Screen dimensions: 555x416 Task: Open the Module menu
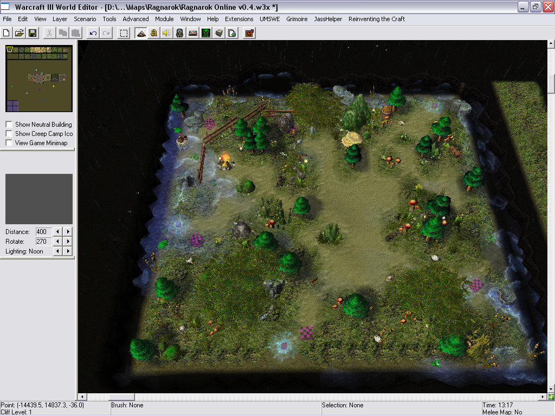(164, 19)
